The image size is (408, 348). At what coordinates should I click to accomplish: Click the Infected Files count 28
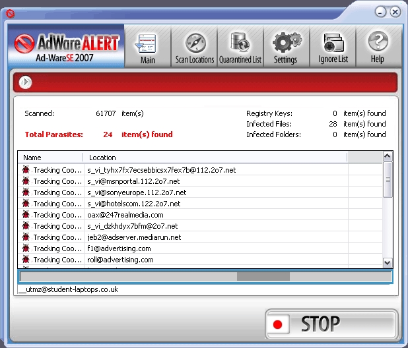click(333, 124)
